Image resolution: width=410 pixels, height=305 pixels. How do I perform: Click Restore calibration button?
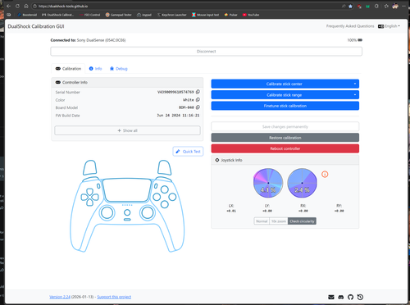coord(285,138)
